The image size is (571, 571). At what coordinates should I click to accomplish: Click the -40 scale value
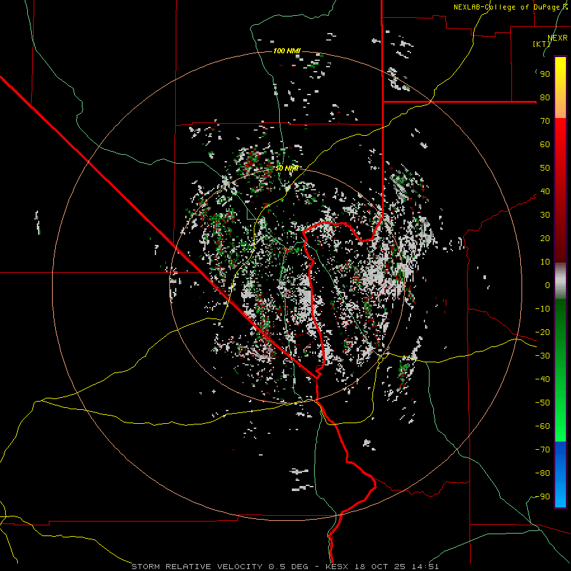pos(542,379)
